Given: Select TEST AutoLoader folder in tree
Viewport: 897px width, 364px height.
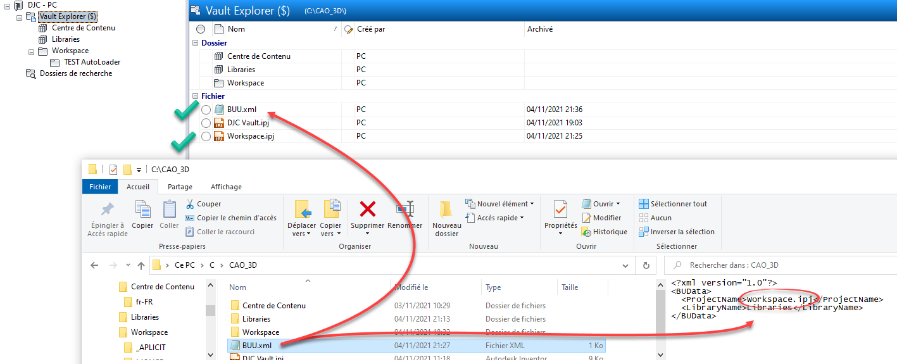Looking at the screenshot, I should point(92,62).
